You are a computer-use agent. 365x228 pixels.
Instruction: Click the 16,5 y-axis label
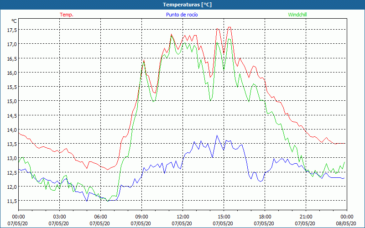click(x=12, y=58)
